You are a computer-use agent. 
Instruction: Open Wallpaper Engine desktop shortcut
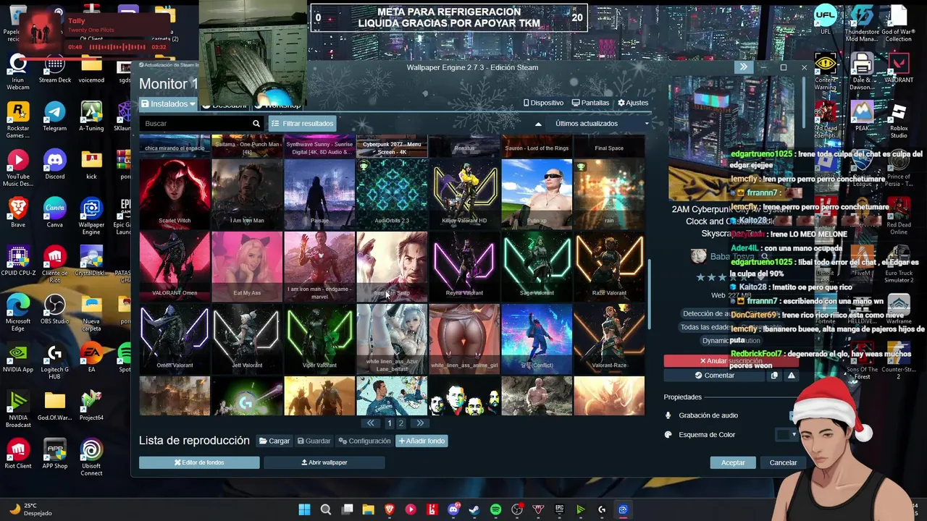click(91, 216)
